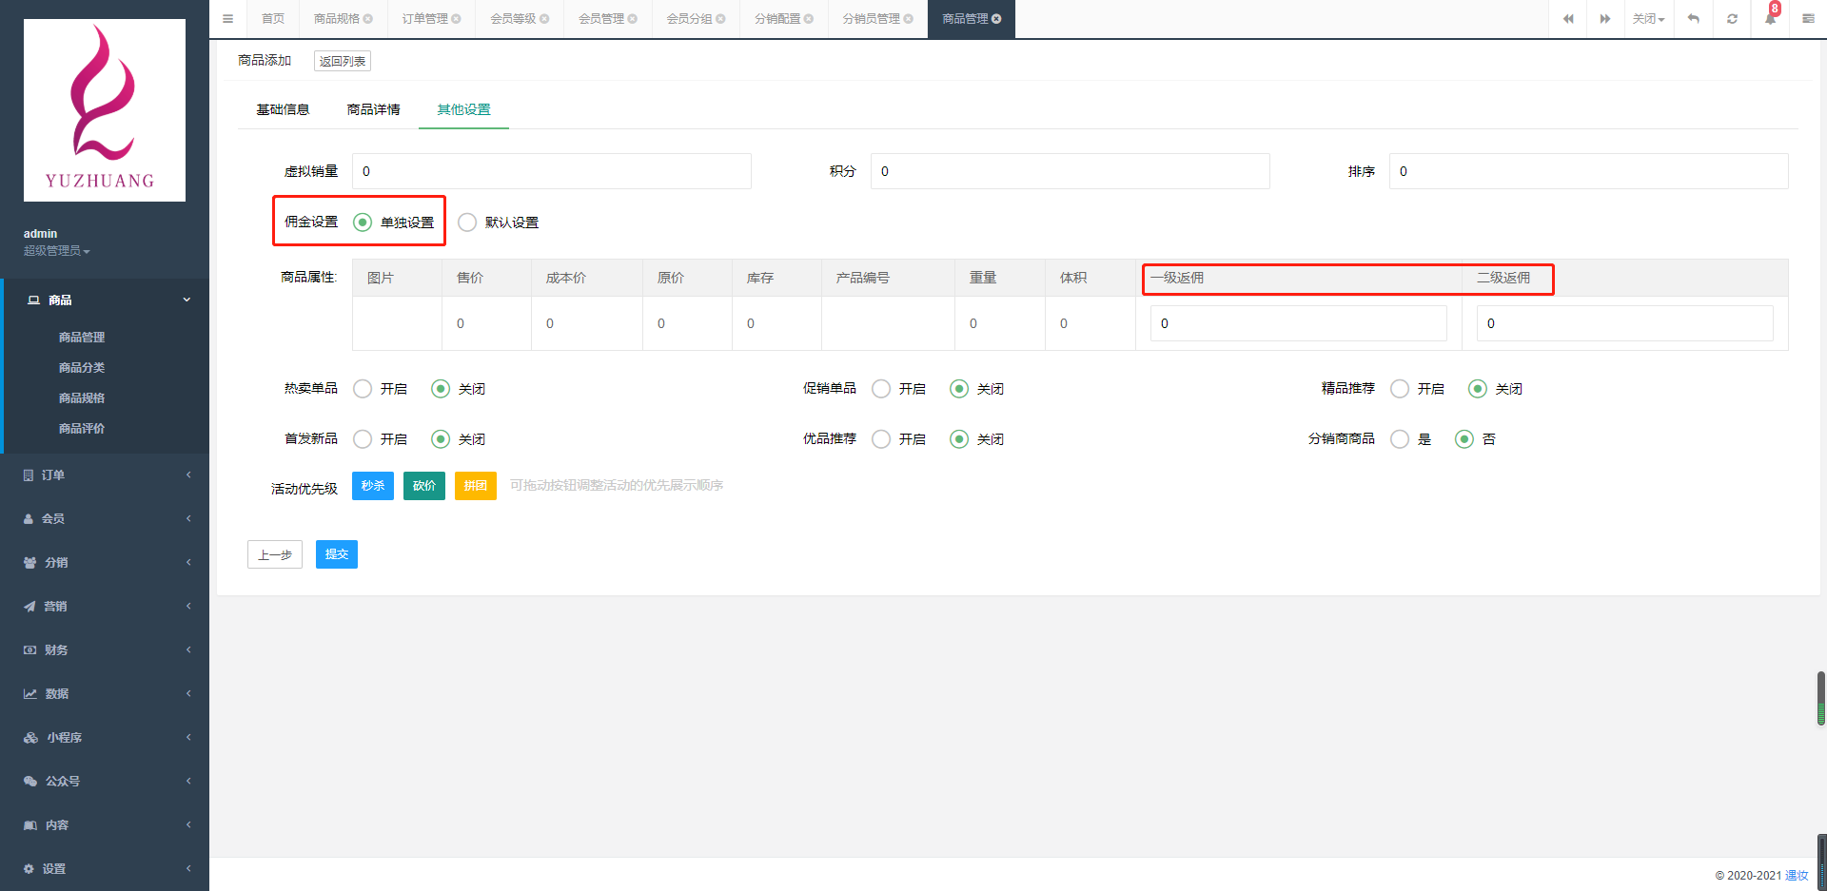Close the 分销配置 tab with its x icon
The height and width of the screenshot is (891, 1827).
point(809,19)
